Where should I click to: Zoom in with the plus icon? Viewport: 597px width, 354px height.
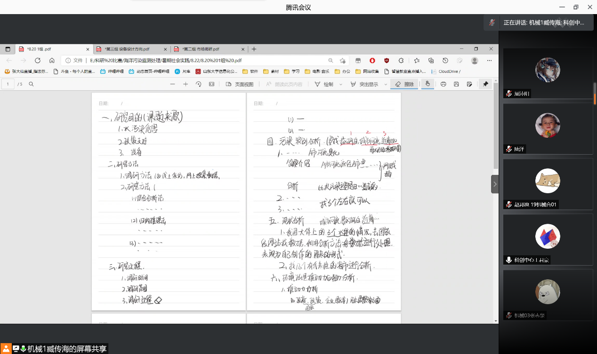[186, 84]
